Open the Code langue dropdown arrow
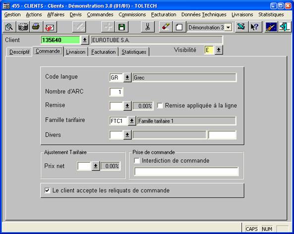 127,78
